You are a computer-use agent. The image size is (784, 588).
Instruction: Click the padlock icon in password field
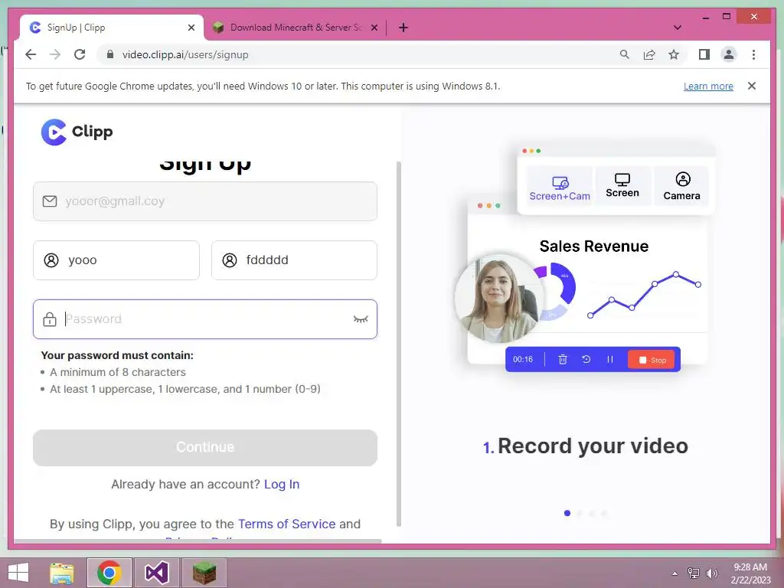pyautogui.click(x=50, y=319)
